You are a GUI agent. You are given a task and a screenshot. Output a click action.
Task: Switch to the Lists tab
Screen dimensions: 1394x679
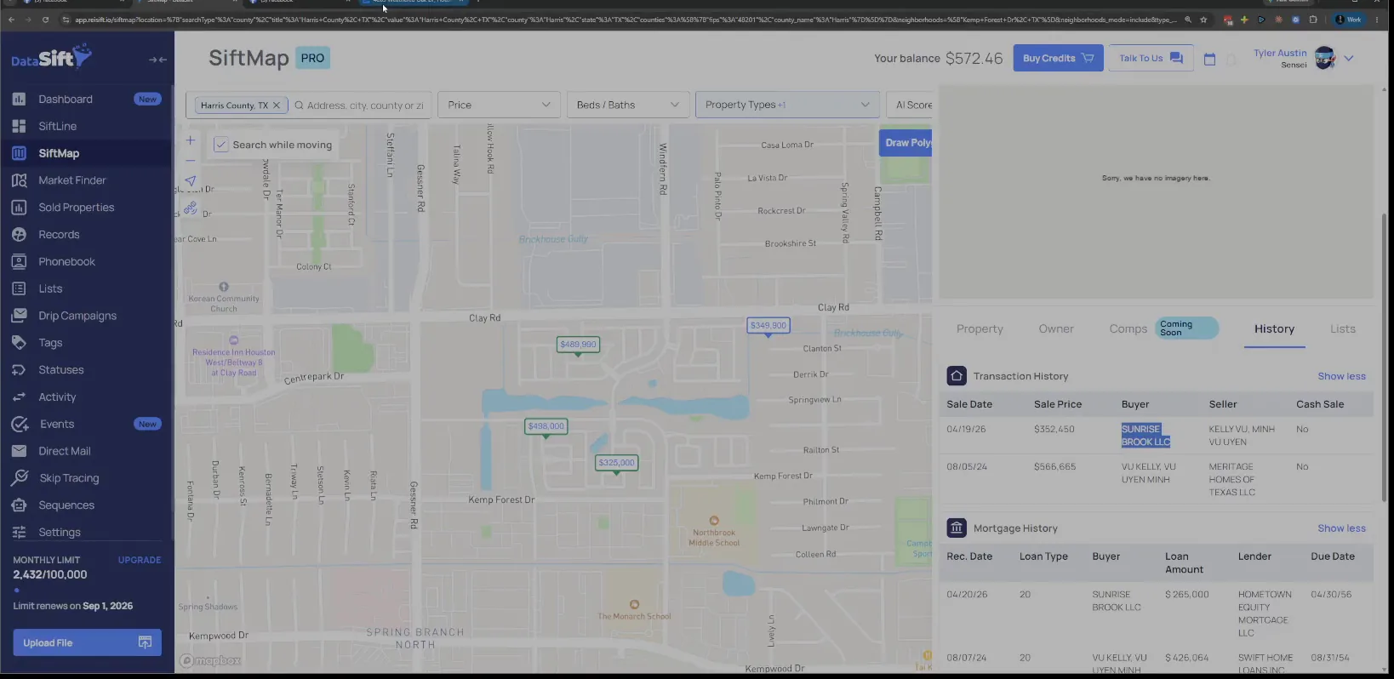click(x=1343, y=329)
